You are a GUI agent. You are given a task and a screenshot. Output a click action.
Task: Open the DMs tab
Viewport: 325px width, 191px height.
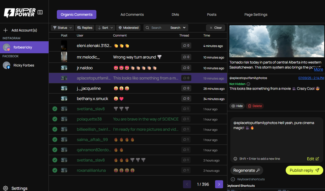[x=176, y=14]
